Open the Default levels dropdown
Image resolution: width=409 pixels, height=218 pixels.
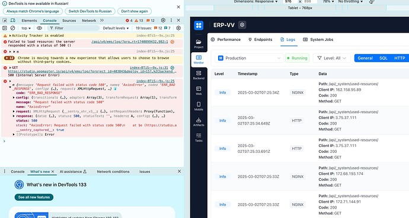coord(116,28)
